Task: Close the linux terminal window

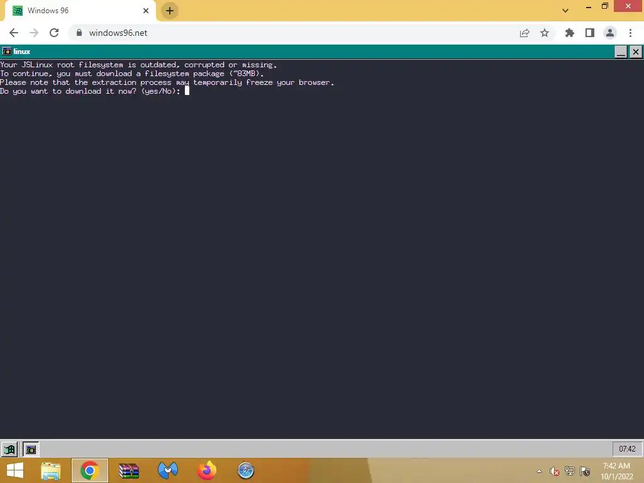Action: [x=636, y=52]
